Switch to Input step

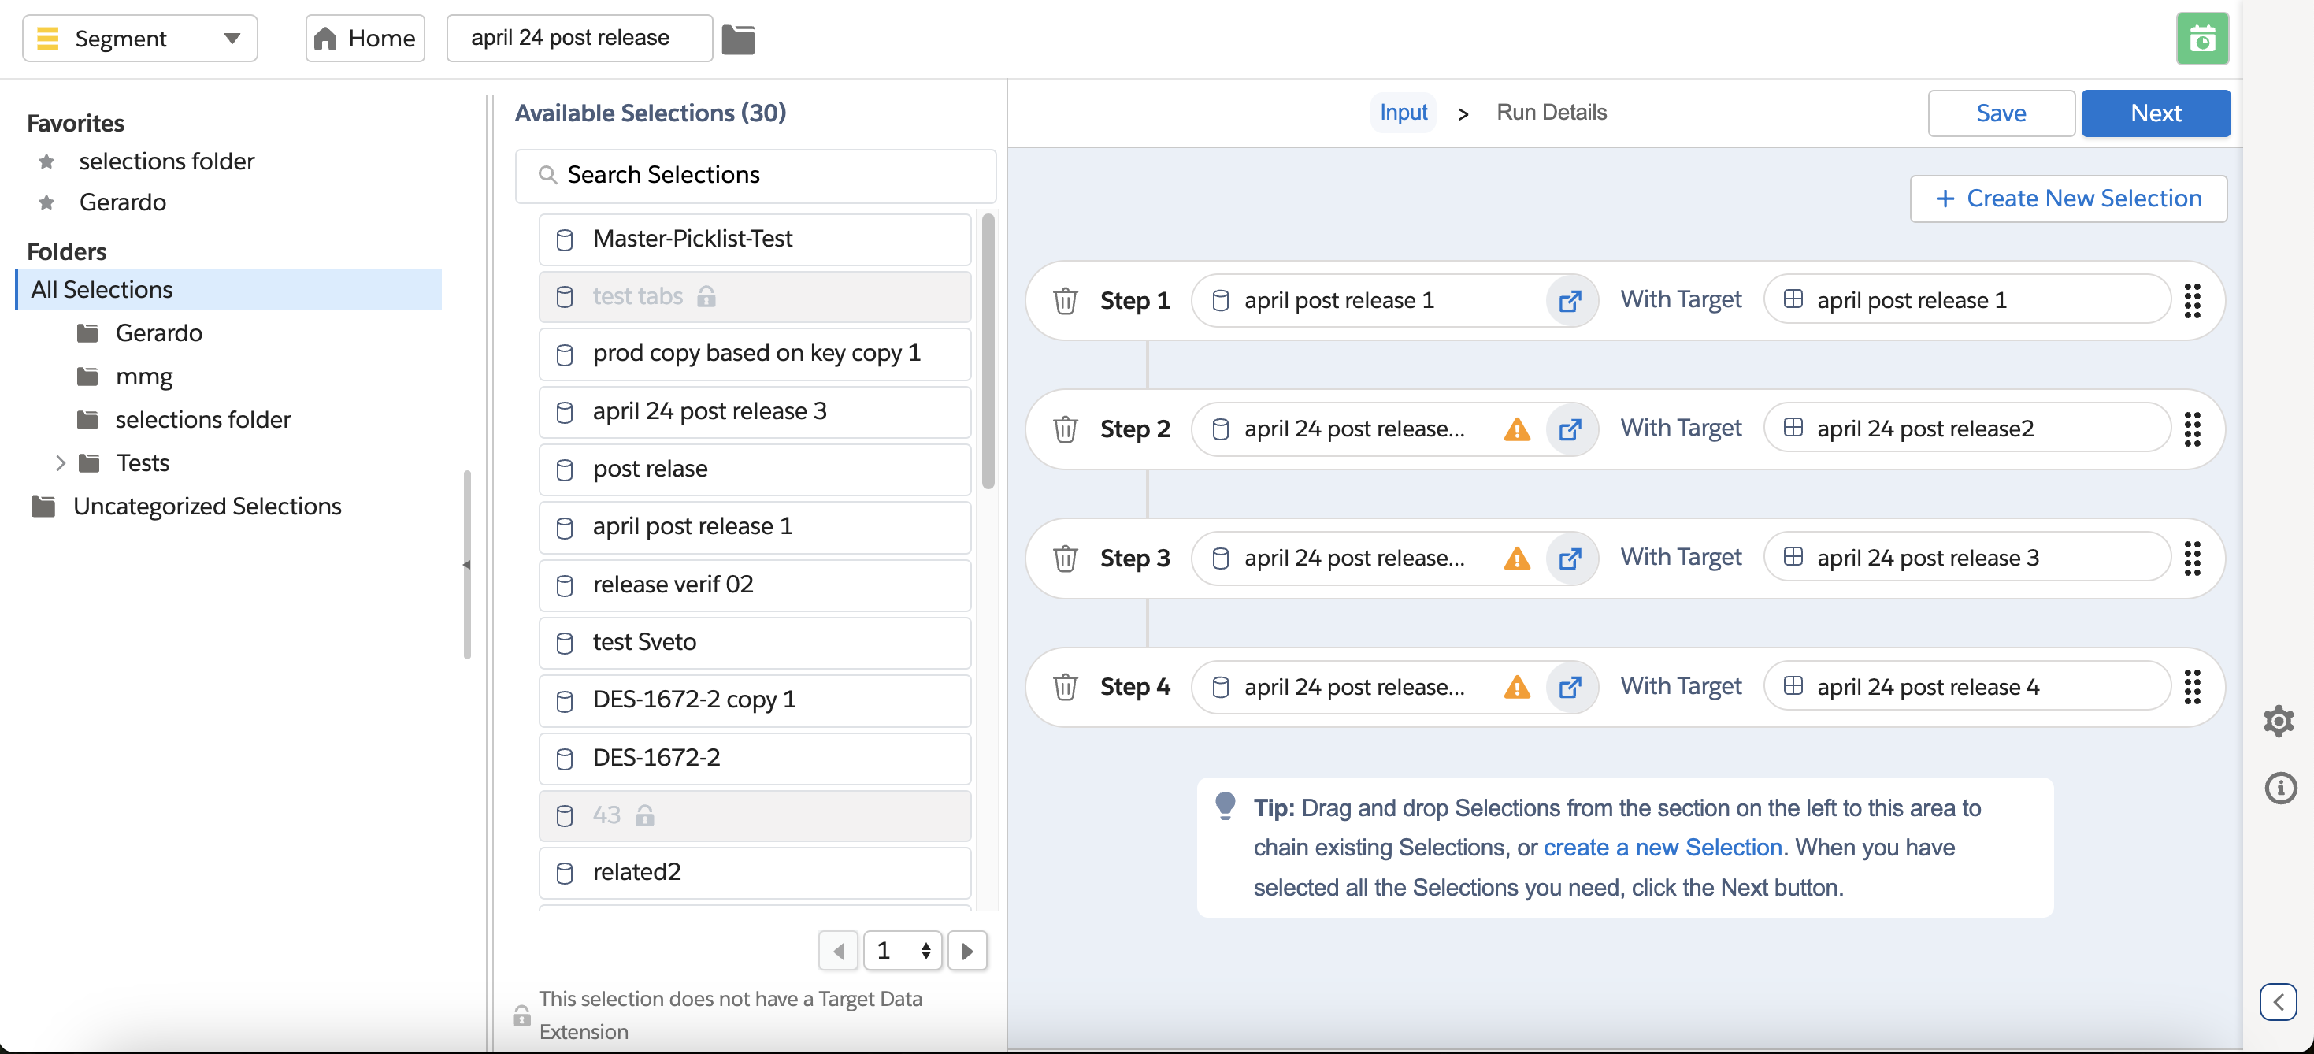click(1402, 113)
